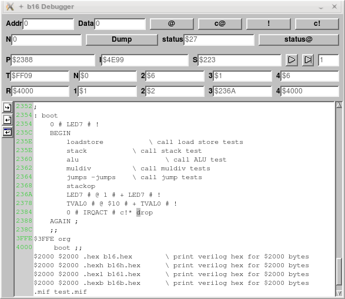345x299 pixels.
Task: Click the c! byte store button
Action: (317, 23)
